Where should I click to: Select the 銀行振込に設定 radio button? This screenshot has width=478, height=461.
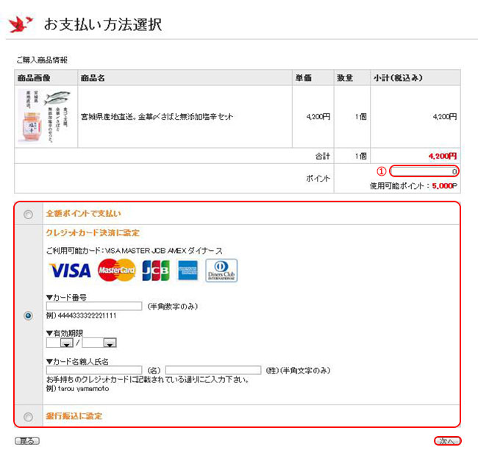pos(29,416)
